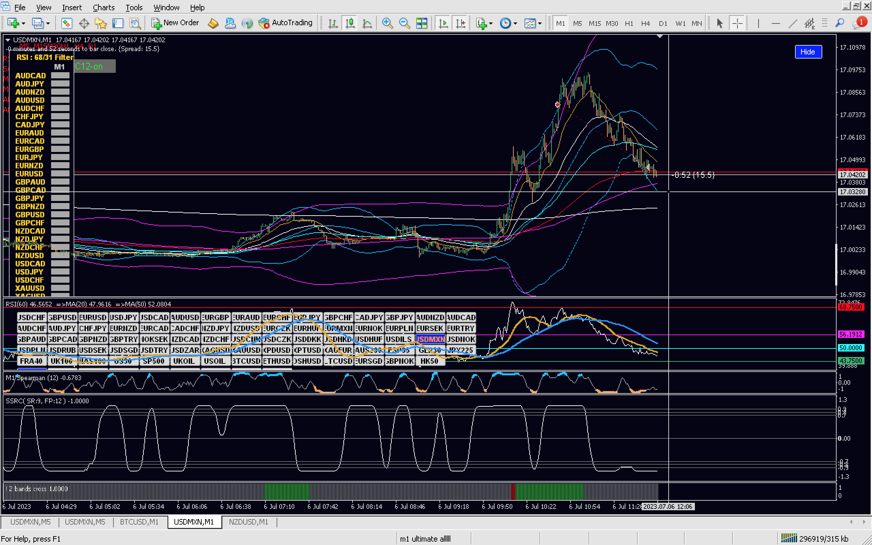Image resolution: width=872 pixels, height=545 pixels.
Task: Open the Charts menu
Action: [x=104, y=7]
